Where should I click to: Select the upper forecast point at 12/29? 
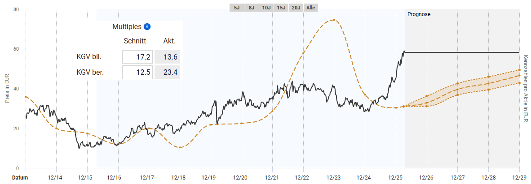coord(519,70)
